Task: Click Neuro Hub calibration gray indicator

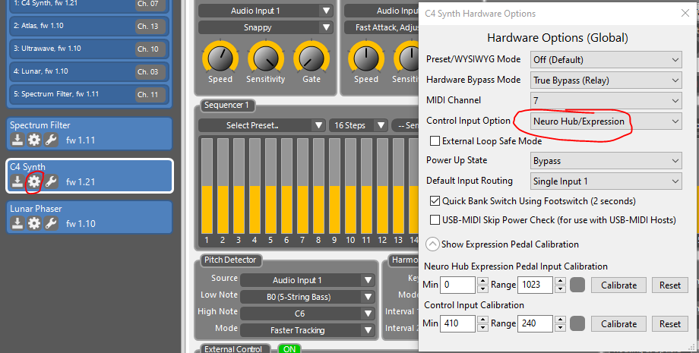Action: click(577, 285)
